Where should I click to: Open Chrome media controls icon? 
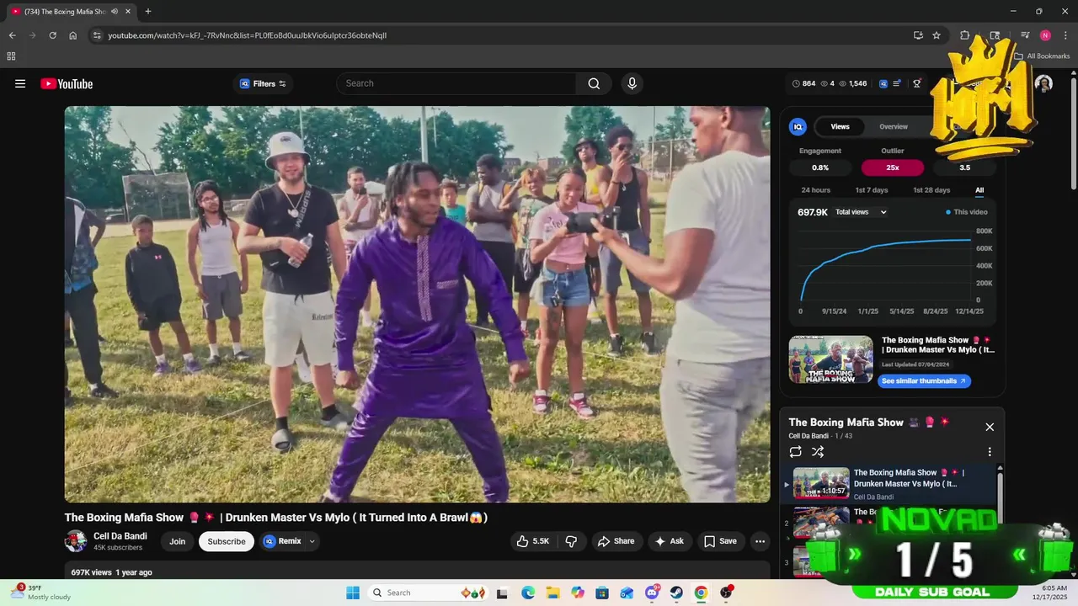[x=1025, y=35]
